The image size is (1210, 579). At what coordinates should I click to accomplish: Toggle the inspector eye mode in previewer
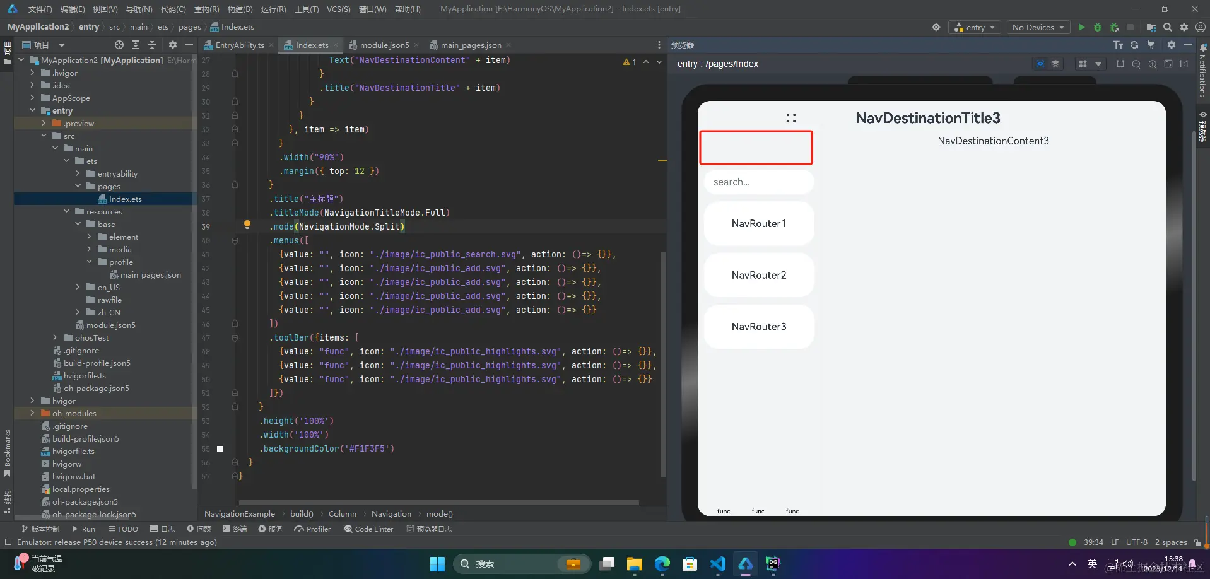1040,64
